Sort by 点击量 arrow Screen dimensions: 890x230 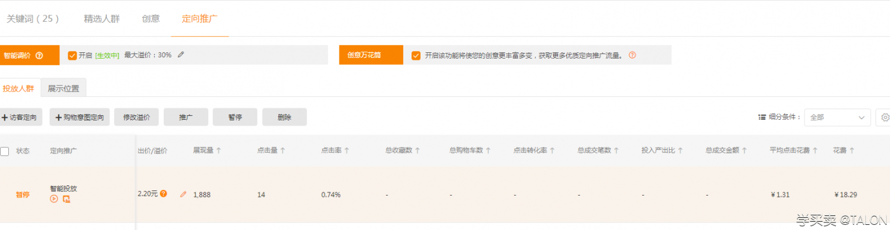pos(283,151)
